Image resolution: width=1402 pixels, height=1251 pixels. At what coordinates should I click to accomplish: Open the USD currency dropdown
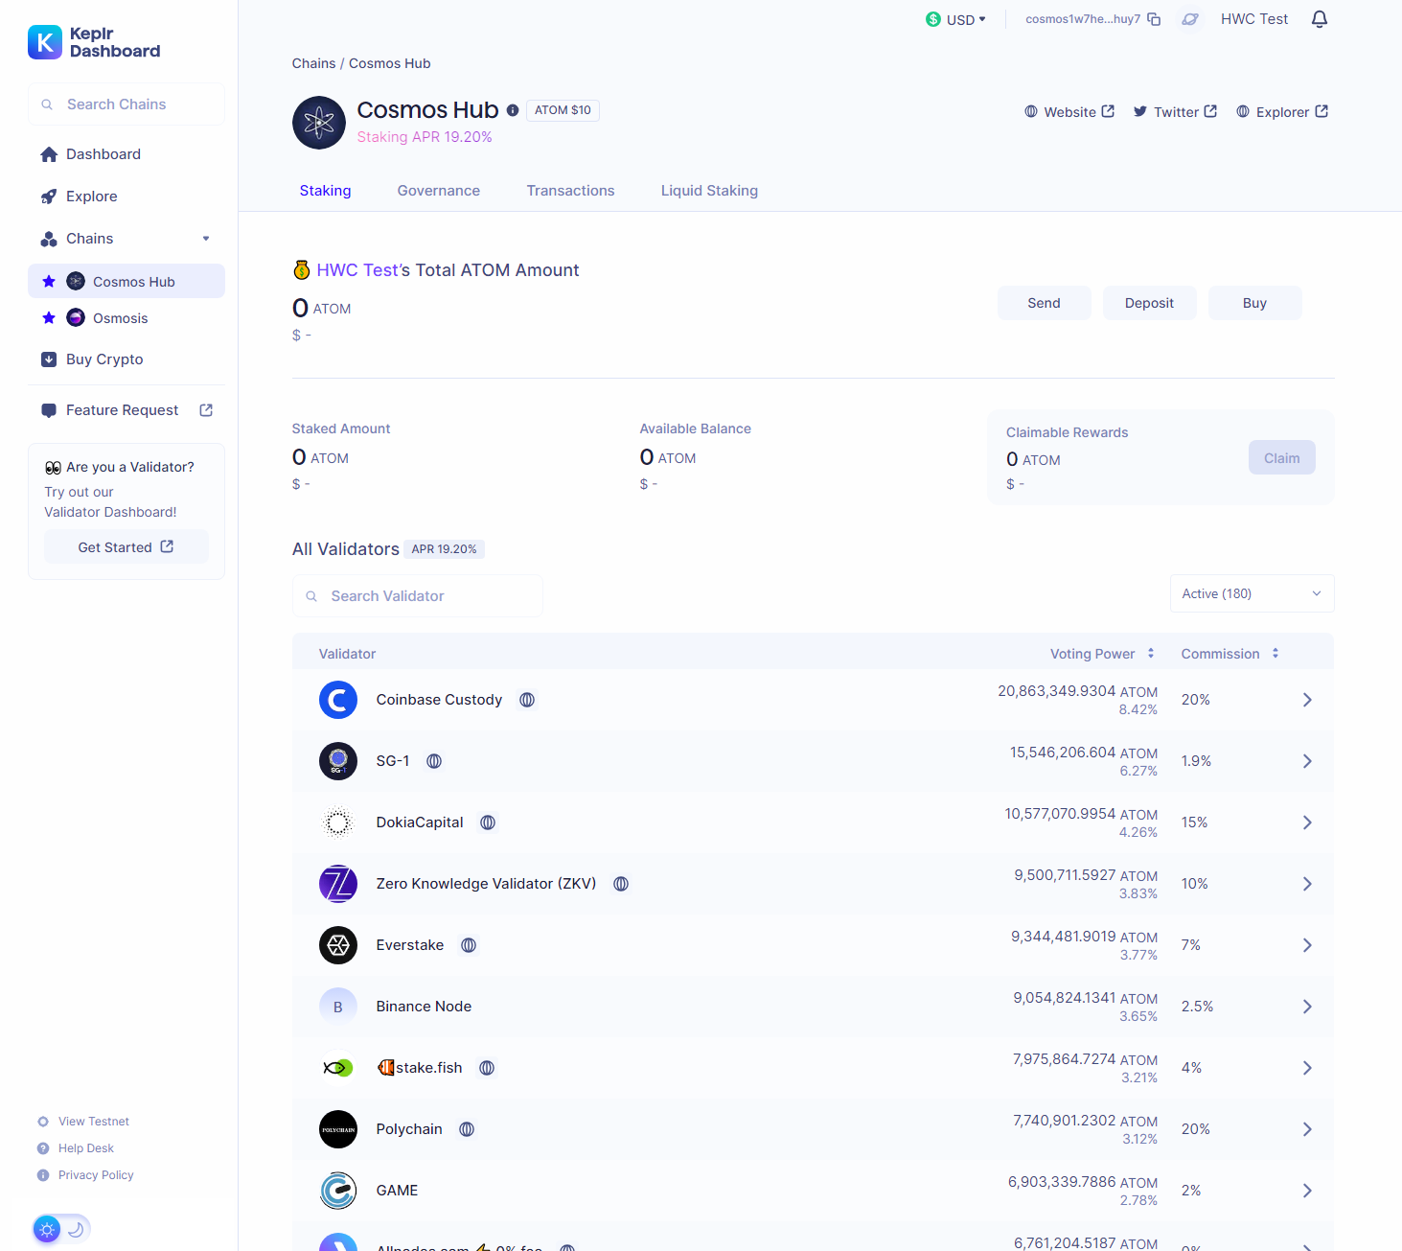point(955,19)
